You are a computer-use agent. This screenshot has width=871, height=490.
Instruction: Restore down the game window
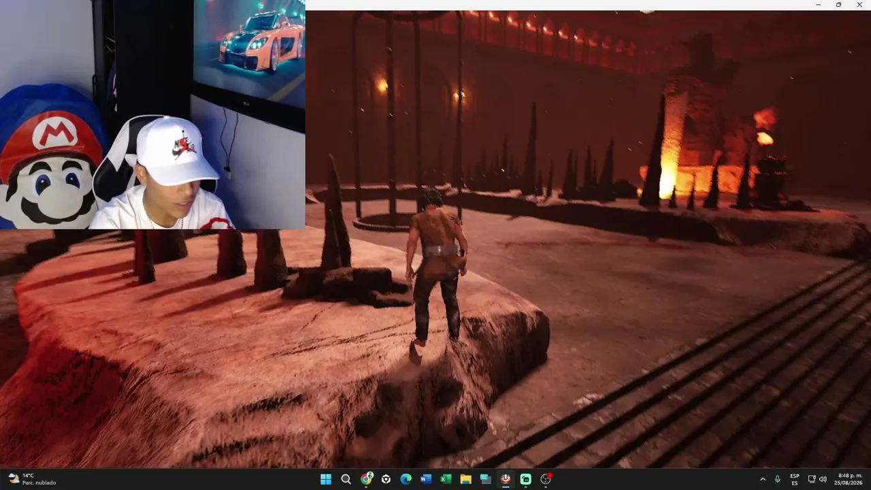tap(838, 5)
